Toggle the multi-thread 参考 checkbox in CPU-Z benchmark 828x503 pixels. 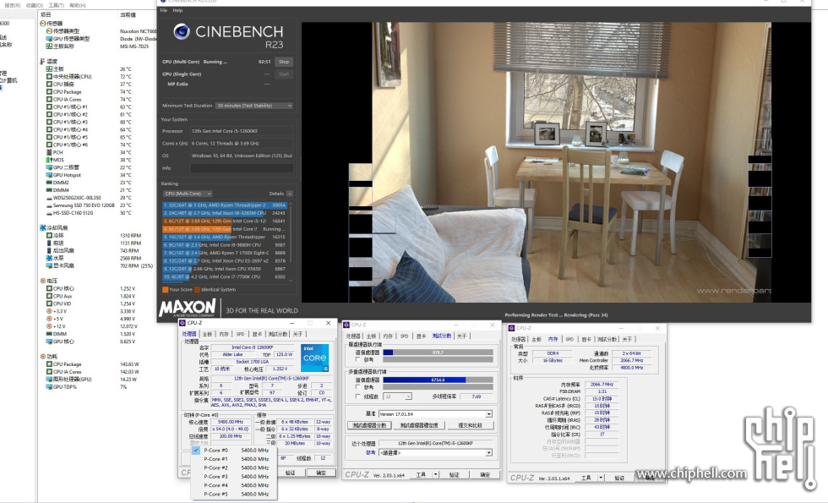(358, 387)
